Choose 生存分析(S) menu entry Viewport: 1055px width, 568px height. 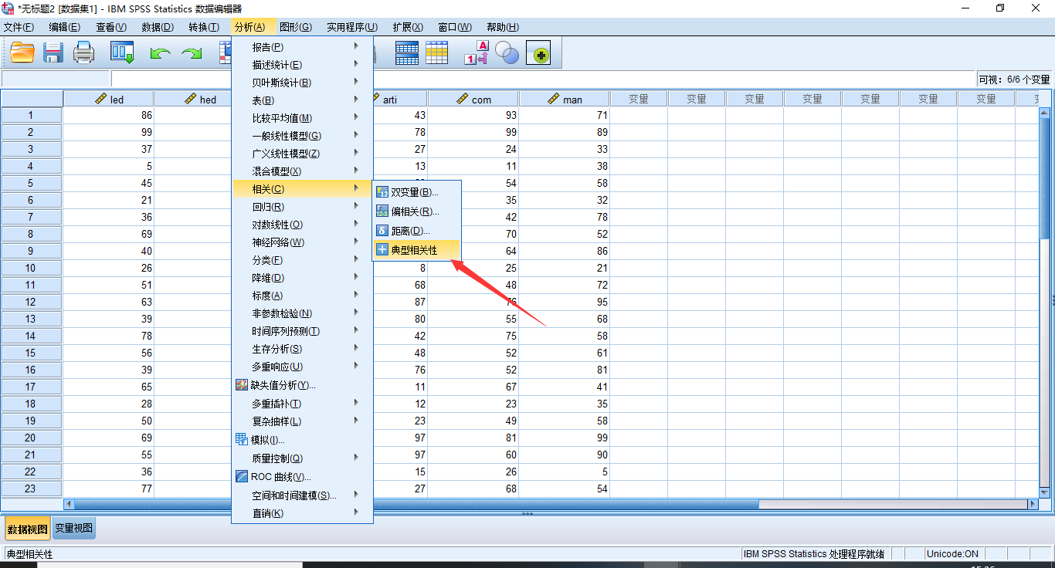pos(302,349)
